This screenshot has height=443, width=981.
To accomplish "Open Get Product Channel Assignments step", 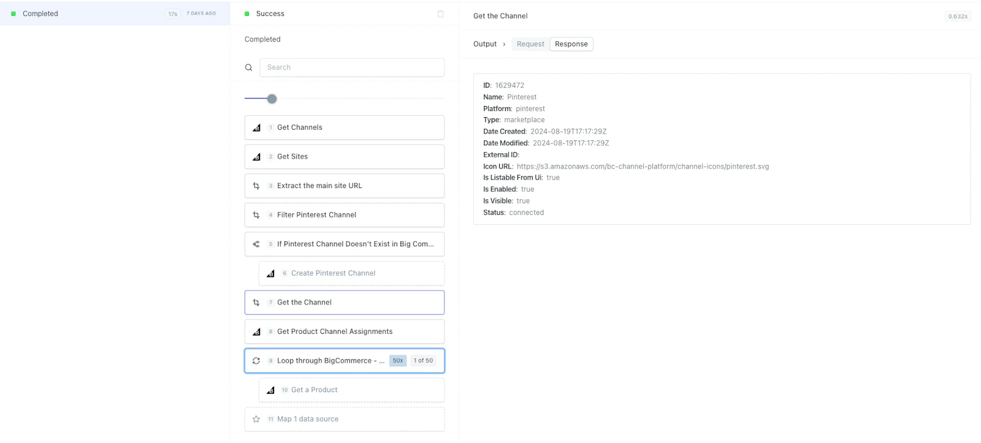I will [345, 331].
